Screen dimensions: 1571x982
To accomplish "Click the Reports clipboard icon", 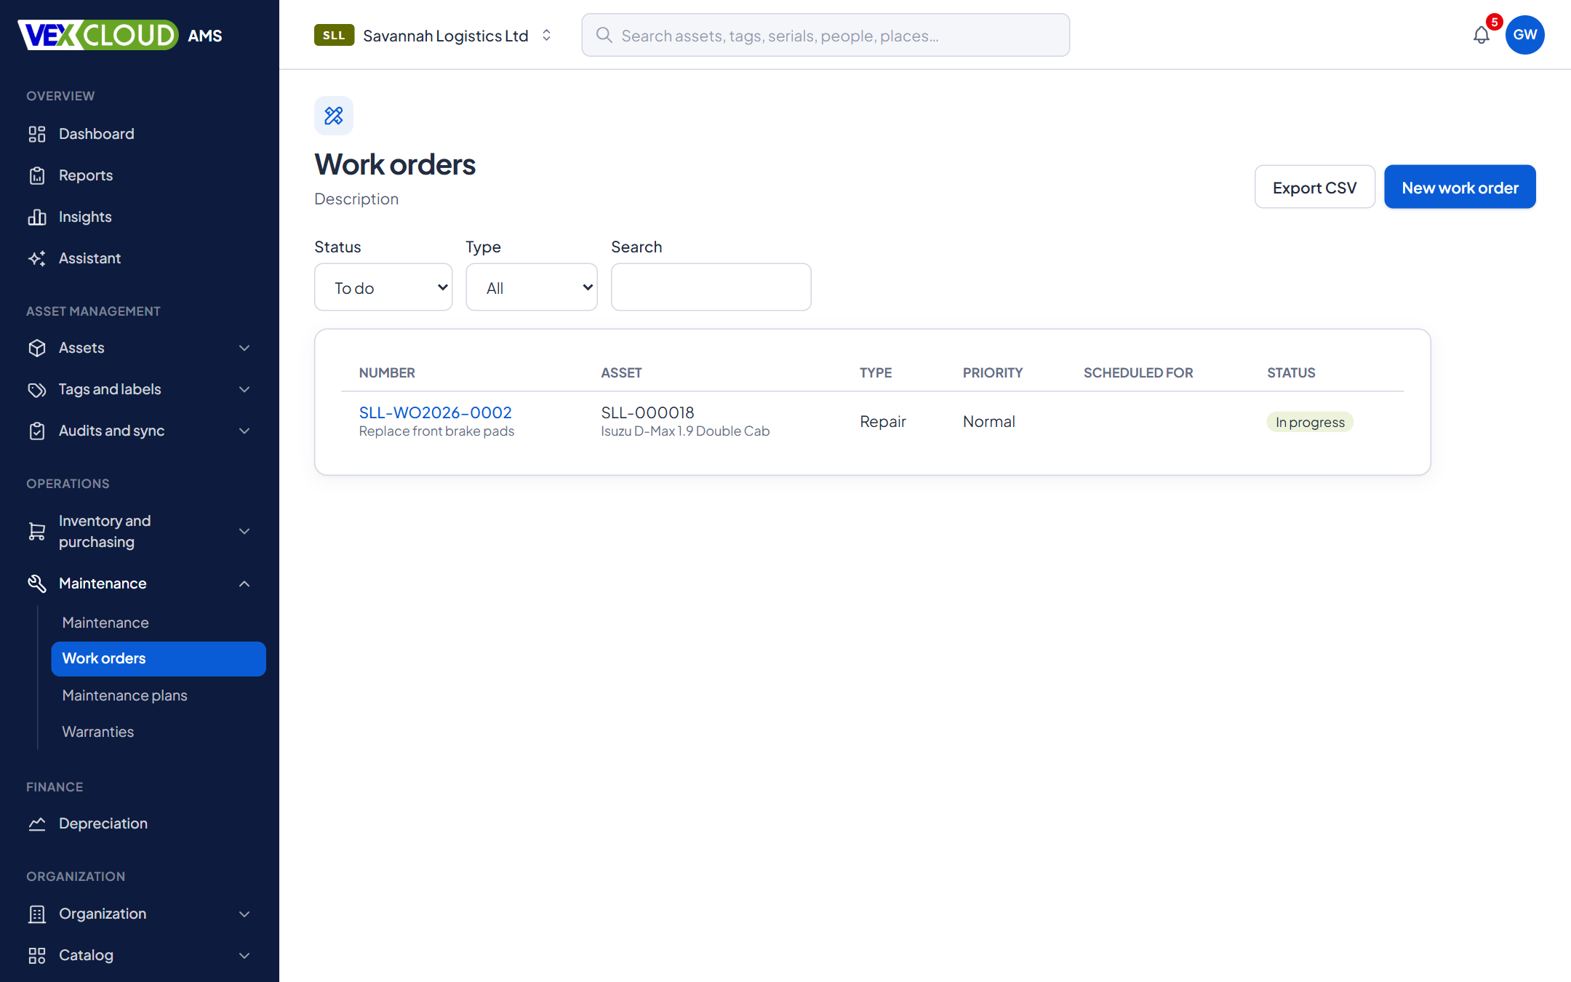I will tap(37, 175).
